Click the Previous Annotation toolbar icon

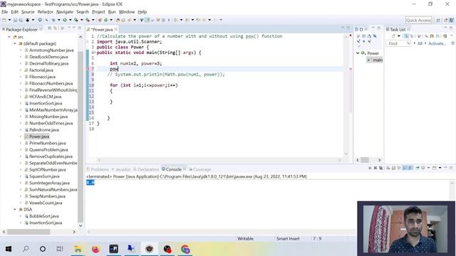click(x=187, y=20)
